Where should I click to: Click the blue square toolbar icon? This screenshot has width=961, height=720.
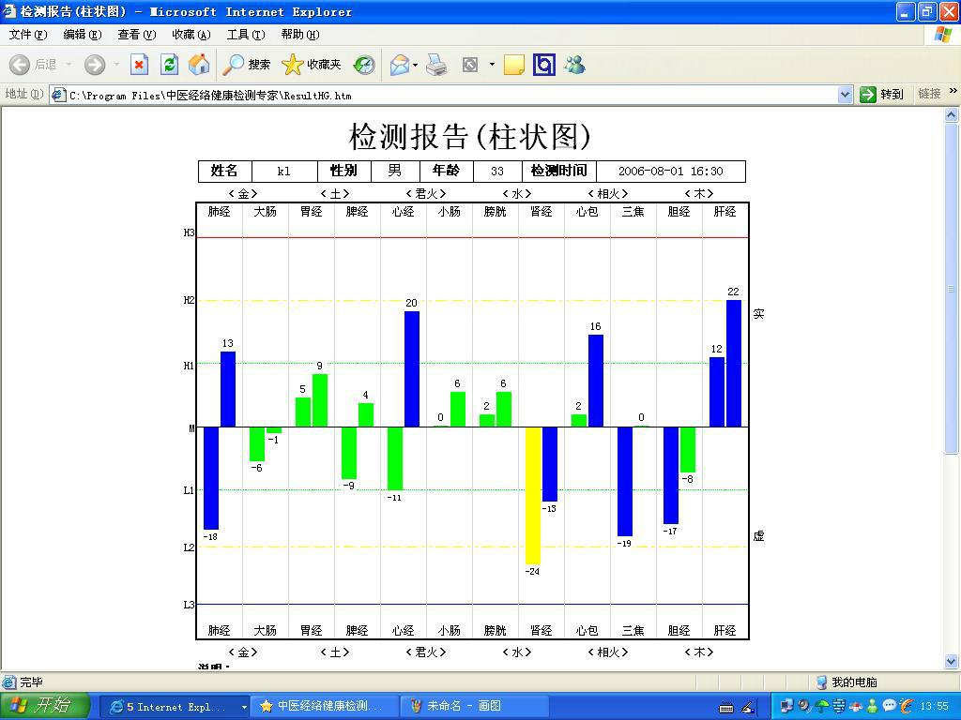(544, 65)
